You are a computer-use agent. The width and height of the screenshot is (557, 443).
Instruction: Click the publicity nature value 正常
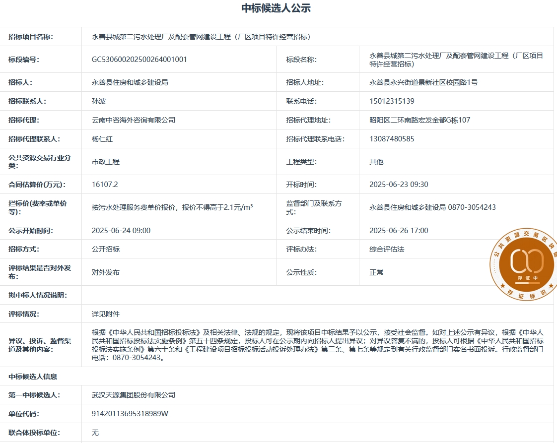(x=376, y=272)
